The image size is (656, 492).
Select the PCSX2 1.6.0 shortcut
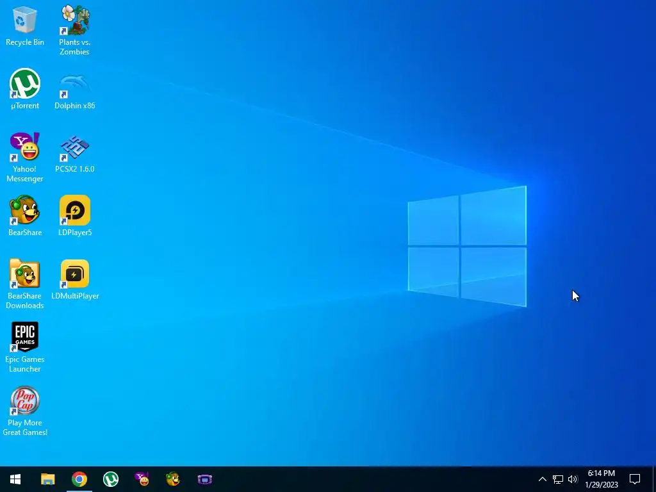point(74,153)
